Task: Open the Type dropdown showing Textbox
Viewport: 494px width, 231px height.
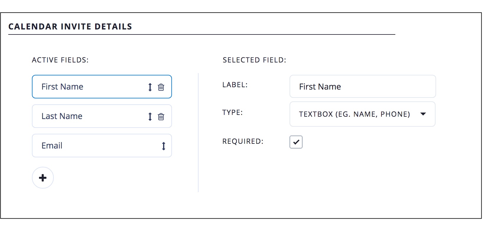Action: click(x=355, y=114)
